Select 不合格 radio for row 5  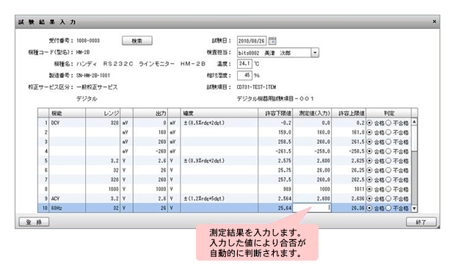coord(388,161)
